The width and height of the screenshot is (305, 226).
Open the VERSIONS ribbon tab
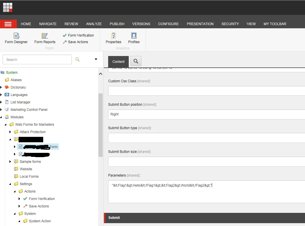coord(141,24)
